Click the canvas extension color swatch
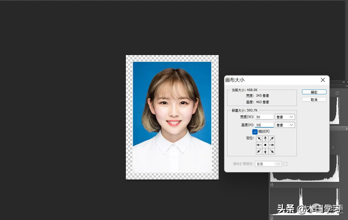 pyautogui.click(x=285, y=164)
